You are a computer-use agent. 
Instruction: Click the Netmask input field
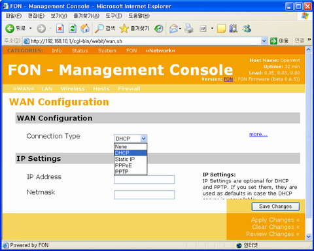[x=144, y=195]
